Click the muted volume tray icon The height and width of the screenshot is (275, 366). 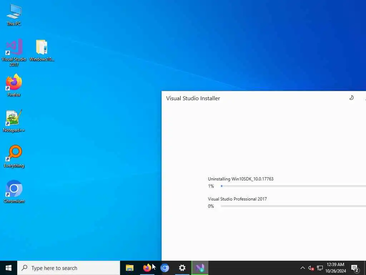click(311, 268)
